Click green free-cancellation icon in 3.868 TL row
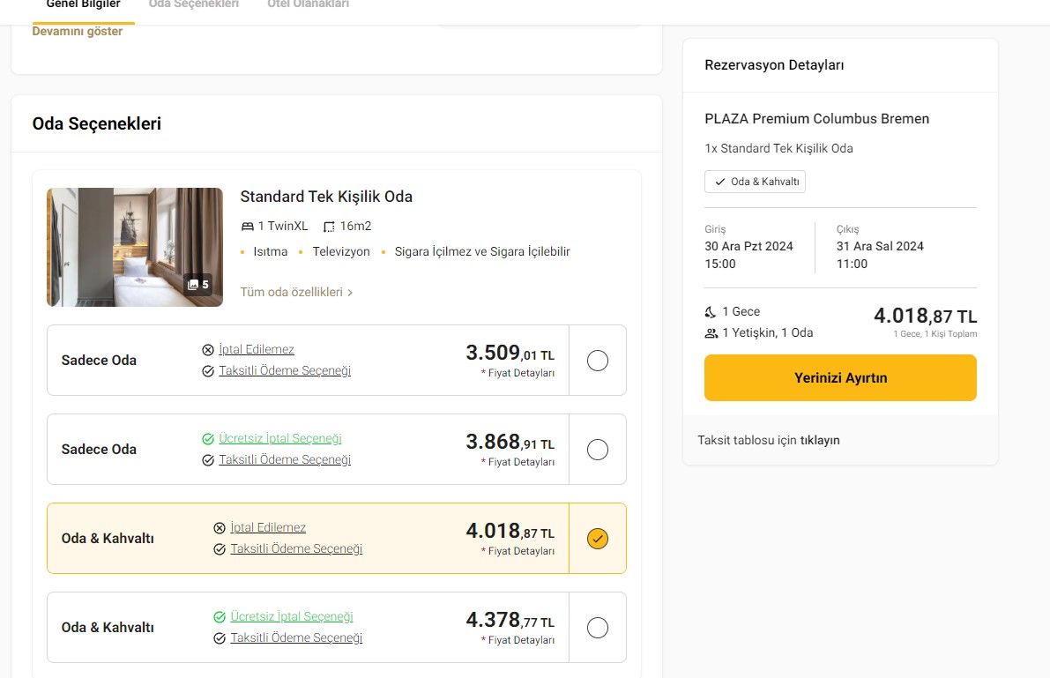1050x678 pixels. pos(208,439)
